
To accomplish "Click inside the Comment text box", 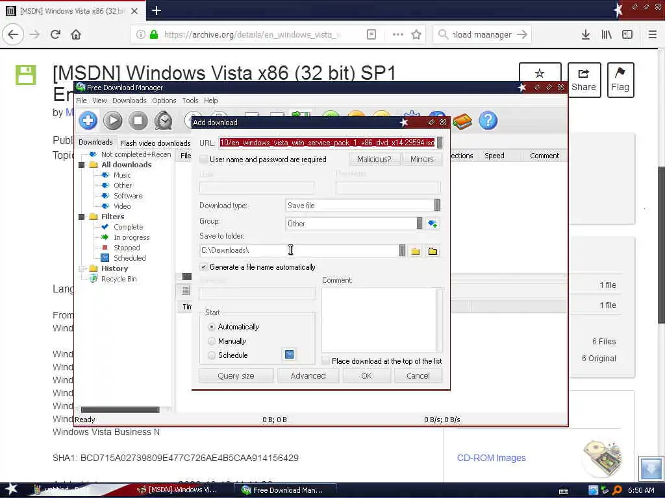I will coord(379,320).
